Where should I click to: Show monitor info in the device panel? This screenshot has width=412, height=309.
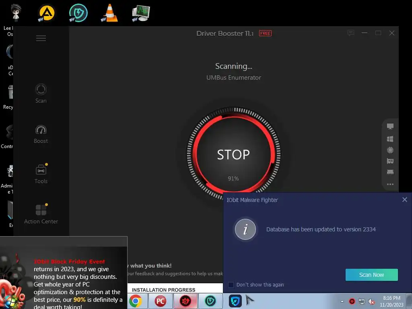coord(390,126)
